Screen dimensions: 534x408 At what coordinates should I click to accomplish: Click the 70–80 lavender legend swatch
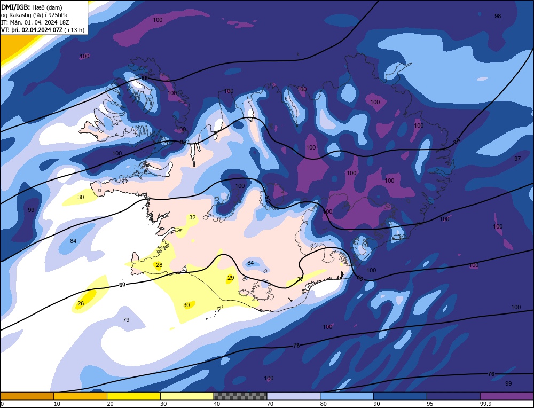[x=294, y=396]
